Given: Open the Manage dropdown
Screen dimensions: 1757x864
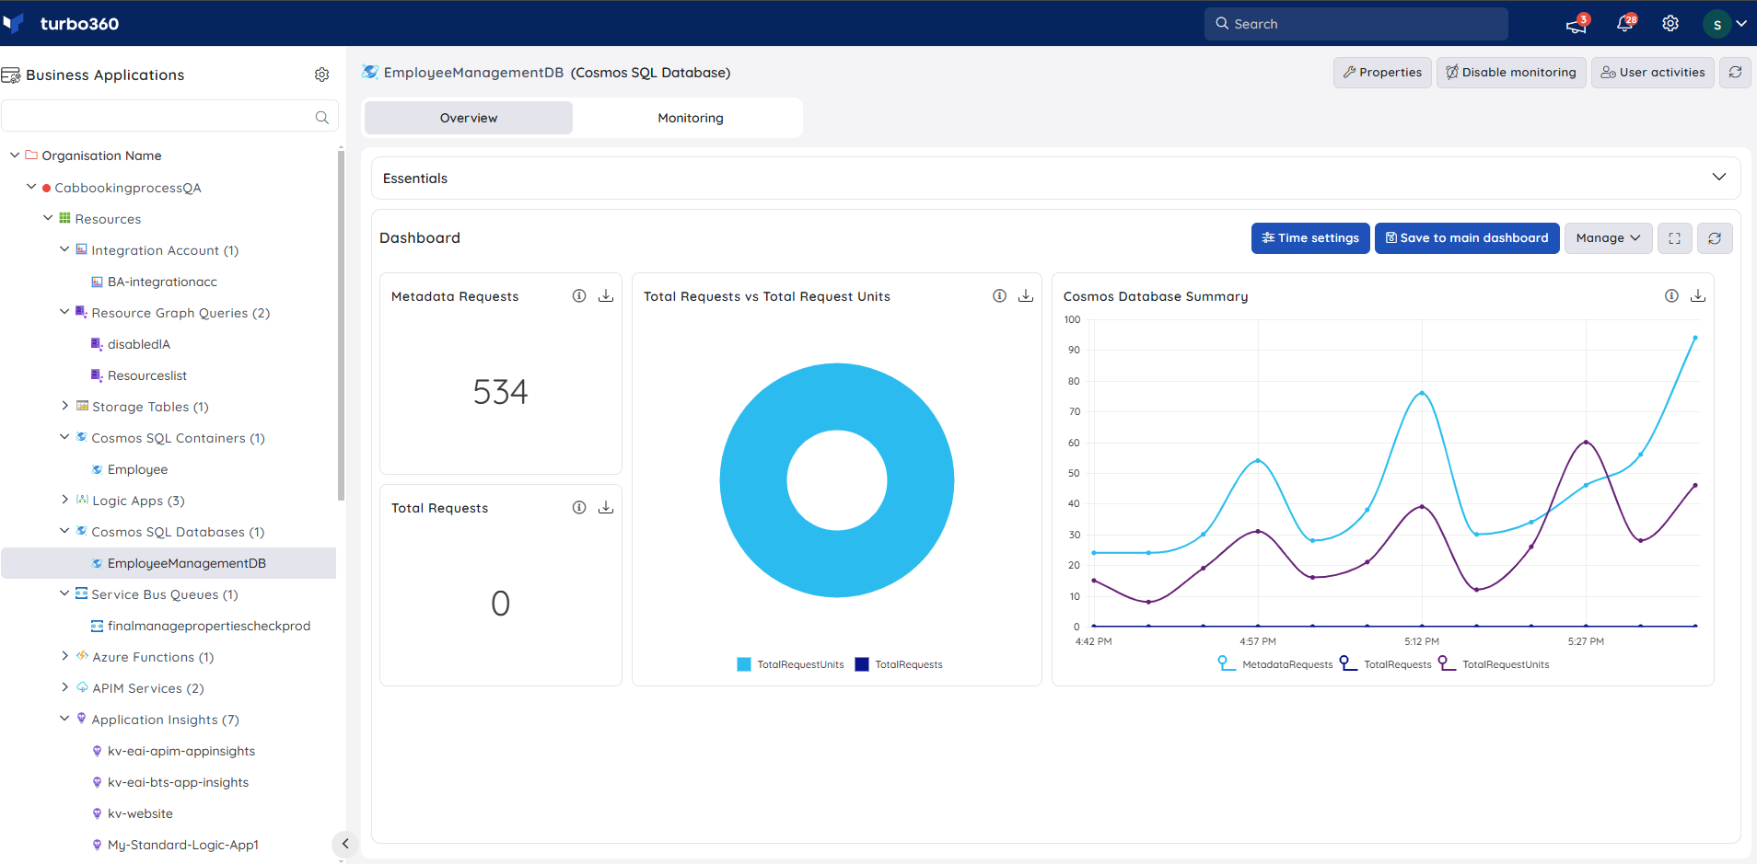Looking at the screenshot, I should 1608,238.
